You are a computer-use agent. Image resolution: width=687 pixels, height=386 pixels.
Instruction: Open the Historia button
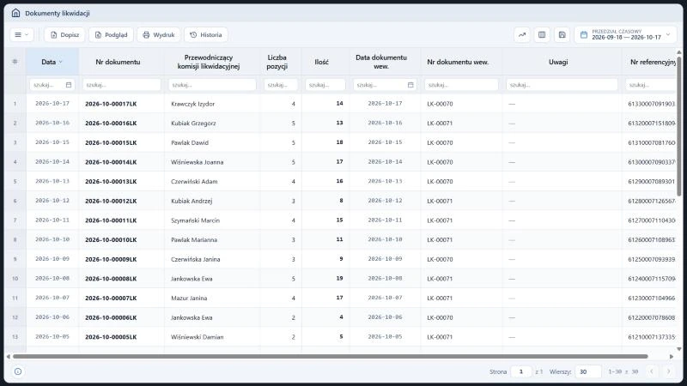[206, 34]
